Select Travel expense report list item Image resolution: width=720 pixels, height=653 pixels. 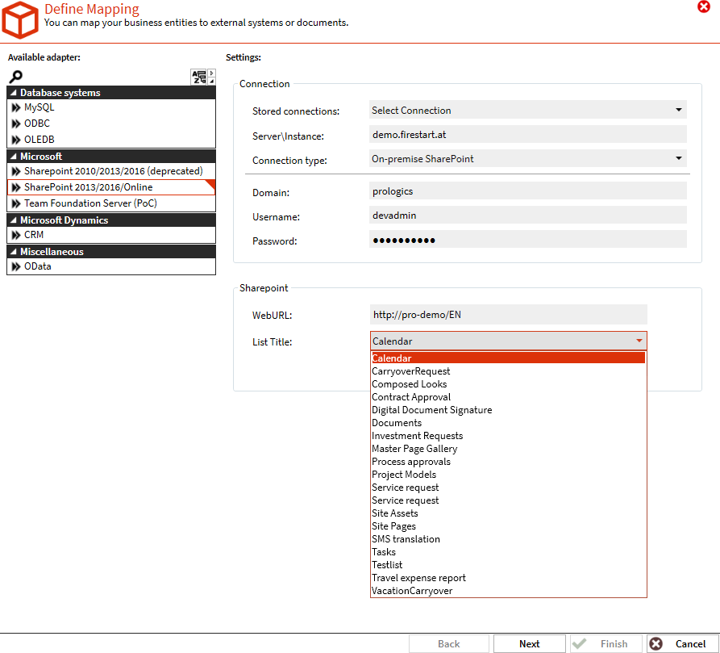pyautogui.click(x=418, y=578)
